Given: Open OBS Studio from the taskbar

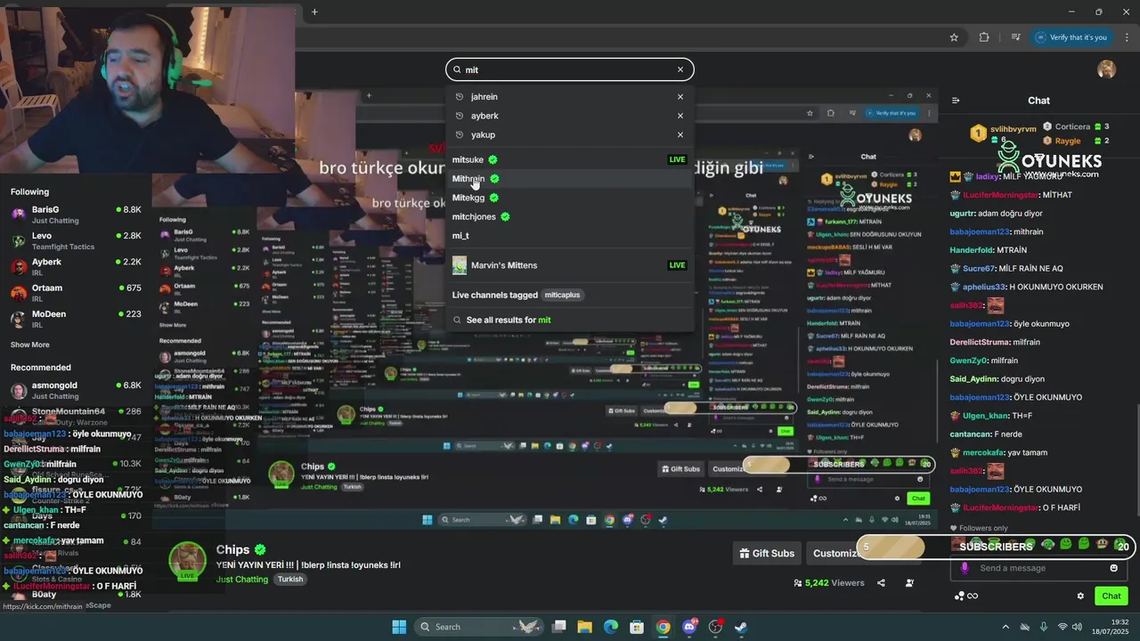Looking at the screenshot, I should (715, 627).
